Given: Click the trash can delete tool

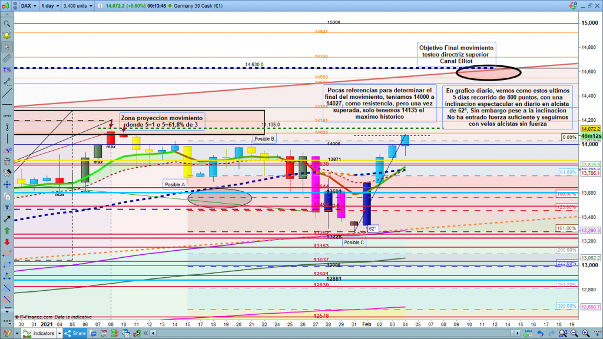Looking at the screenshot, I should (x=7, y=161).
